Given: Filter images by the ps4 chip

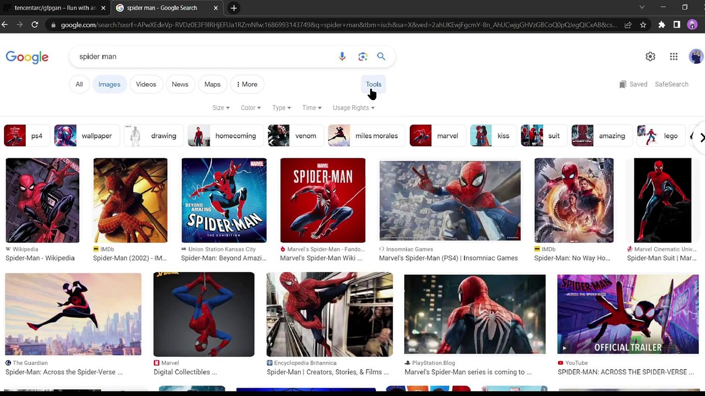Looking at the screenshot, I should [26, 136].
